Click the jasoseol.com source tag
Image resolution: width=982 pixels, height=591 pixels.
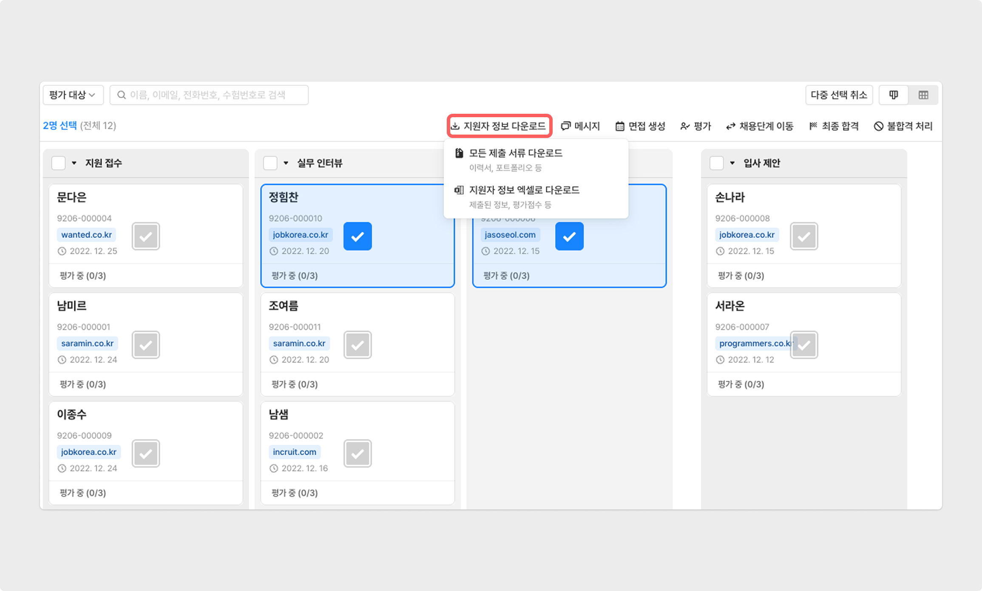click(x=510, y=235)
